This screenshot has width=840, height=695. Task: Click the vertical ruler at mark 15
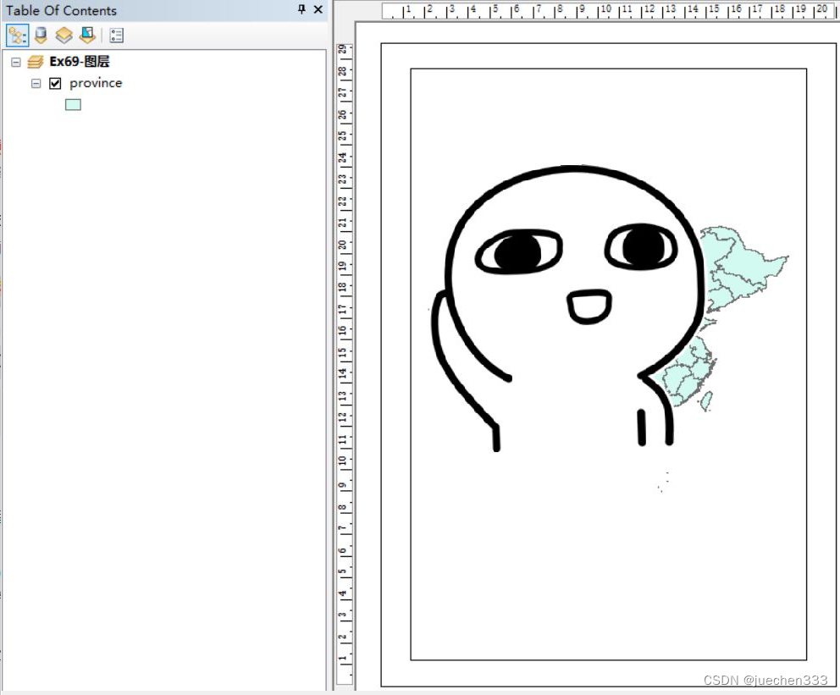343,352
